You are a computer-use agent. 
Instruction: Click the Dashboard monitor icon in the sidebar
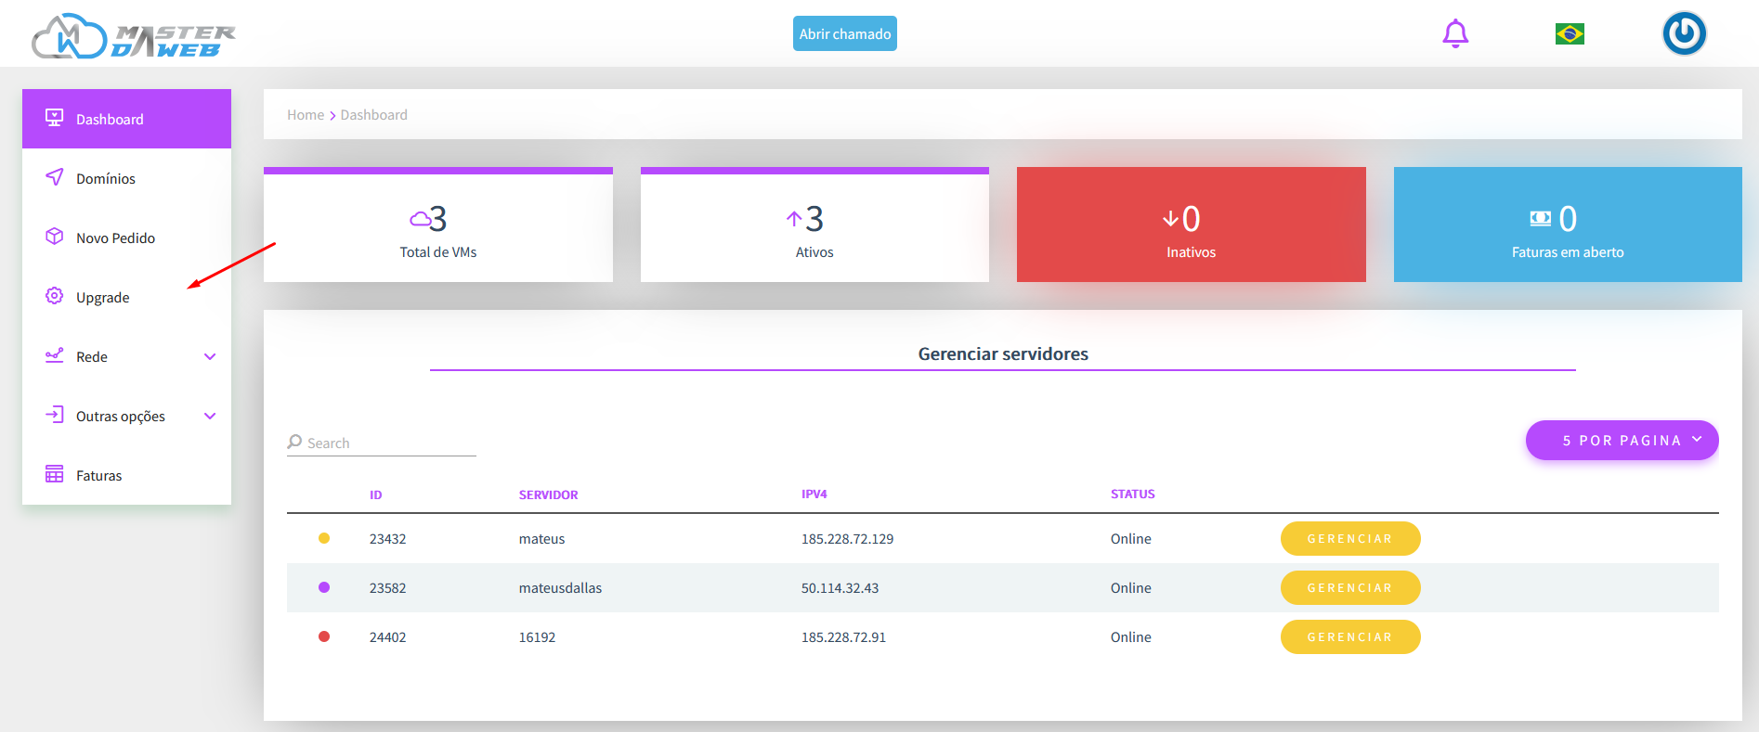point(55,118)
